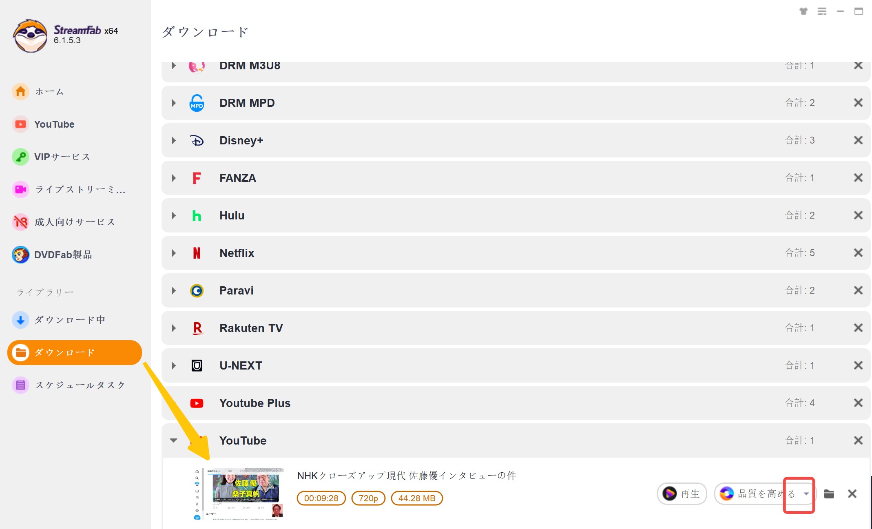This screenshot has width=872, height=529.
Task: Click the Disney+ logo icon
Action: [197, 140]
